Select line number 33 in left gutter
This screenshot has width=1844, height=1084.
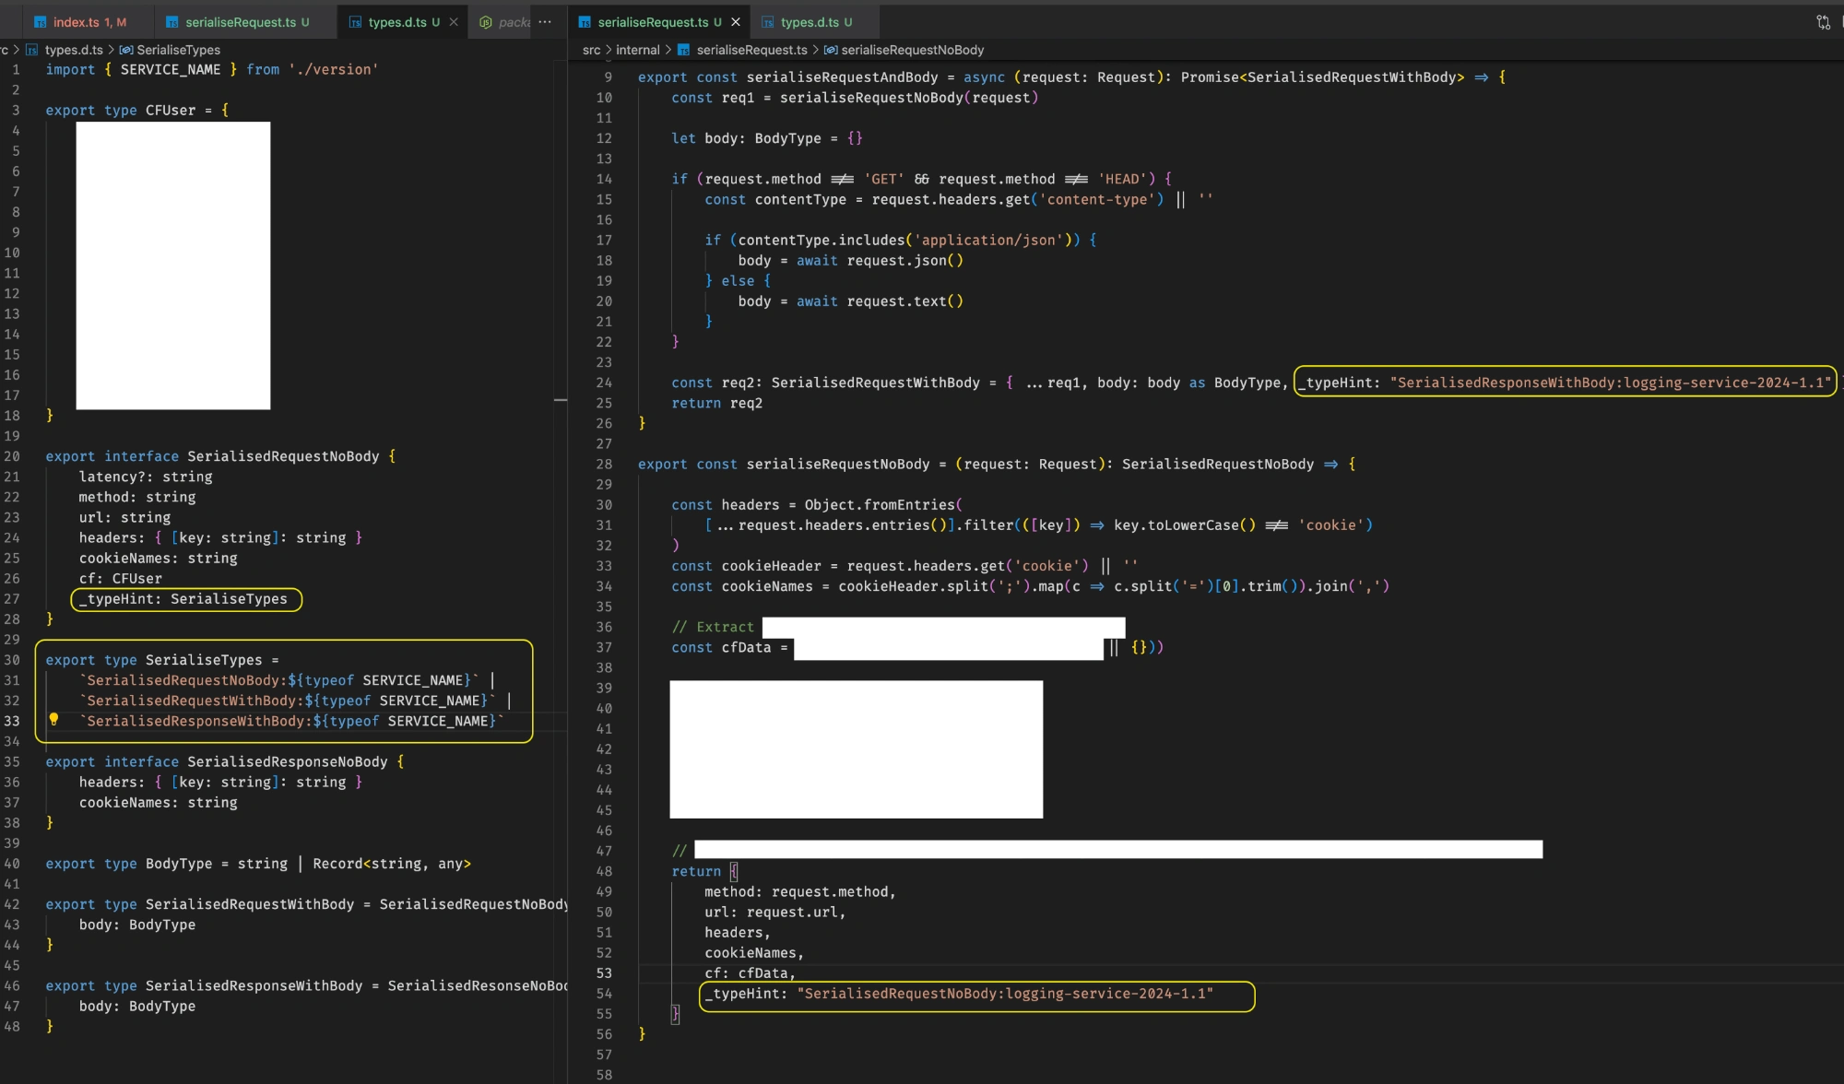[12, 721]
